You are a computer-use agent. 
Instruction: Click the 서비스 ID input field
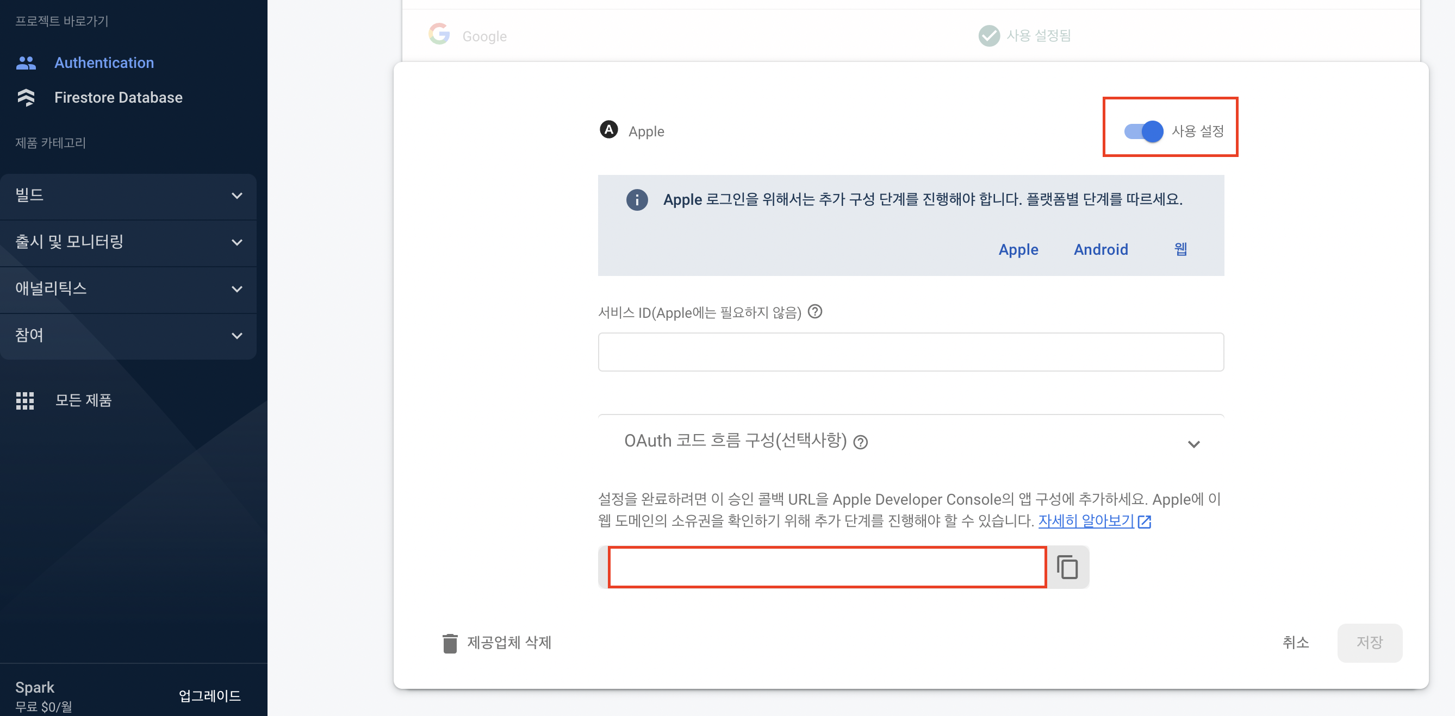(911, 352)
